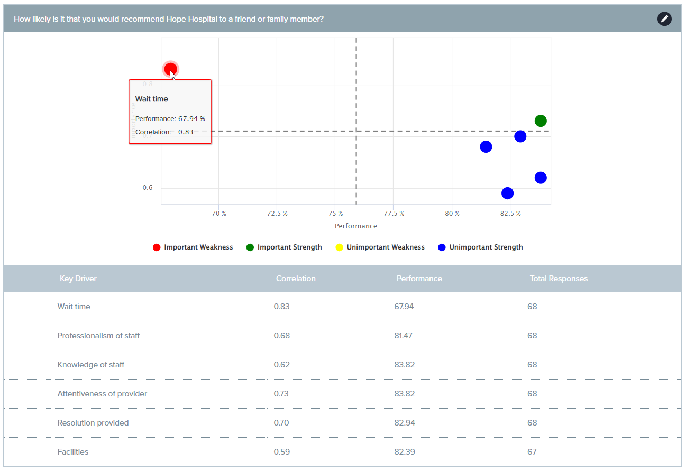Click the Key Driver column header
Viewport: 686px width, 471px height.
tap(78, 279)
